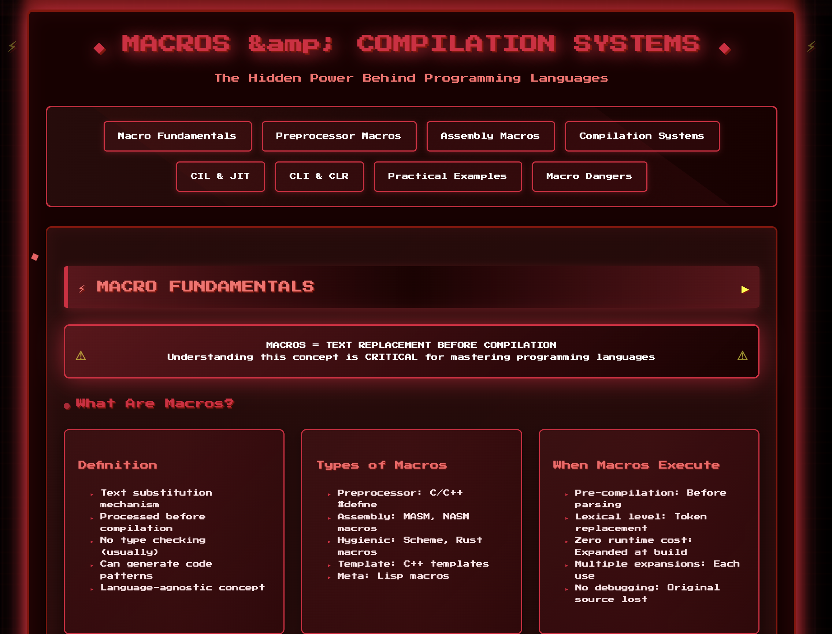The height and width of the screenshot is (634, 832).
Task: Click Multiple expansions: Each use item
Action: tap(657, 570)
